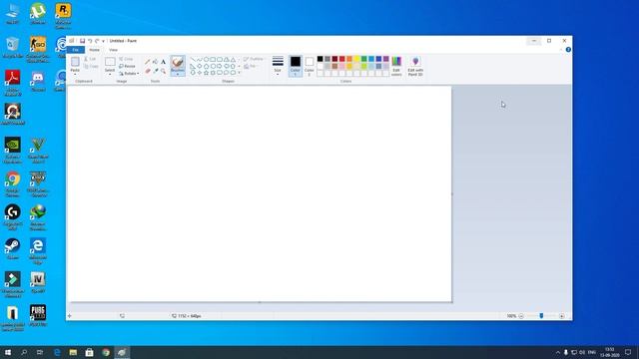Pick the gray color swatch
Image resolution: width=639 pixels, height=359 pixels.
coord(327,59)
